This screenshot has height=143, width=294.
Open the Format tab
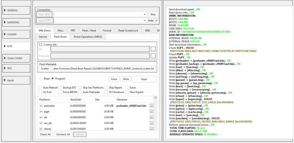(107, 31)
